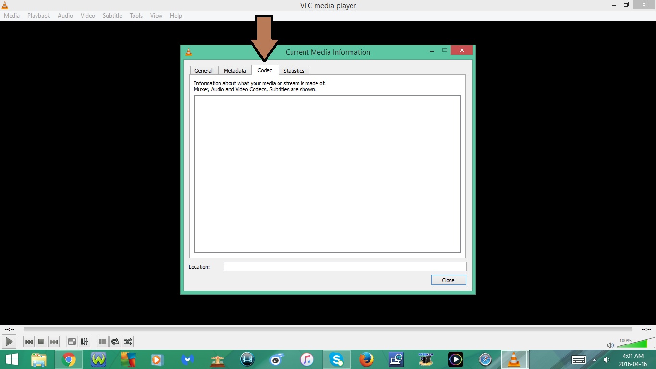This screenshot has width=656, height=369.
Task: Switch to the Statistics tab
Action: tap(294, 71)
